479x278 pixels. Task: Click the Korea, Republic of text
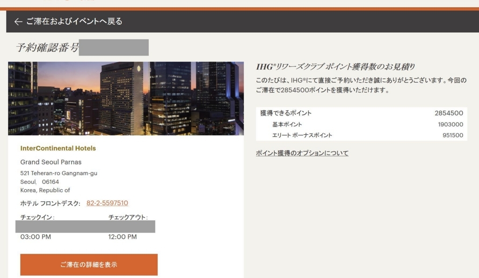(x=45, y=190)
